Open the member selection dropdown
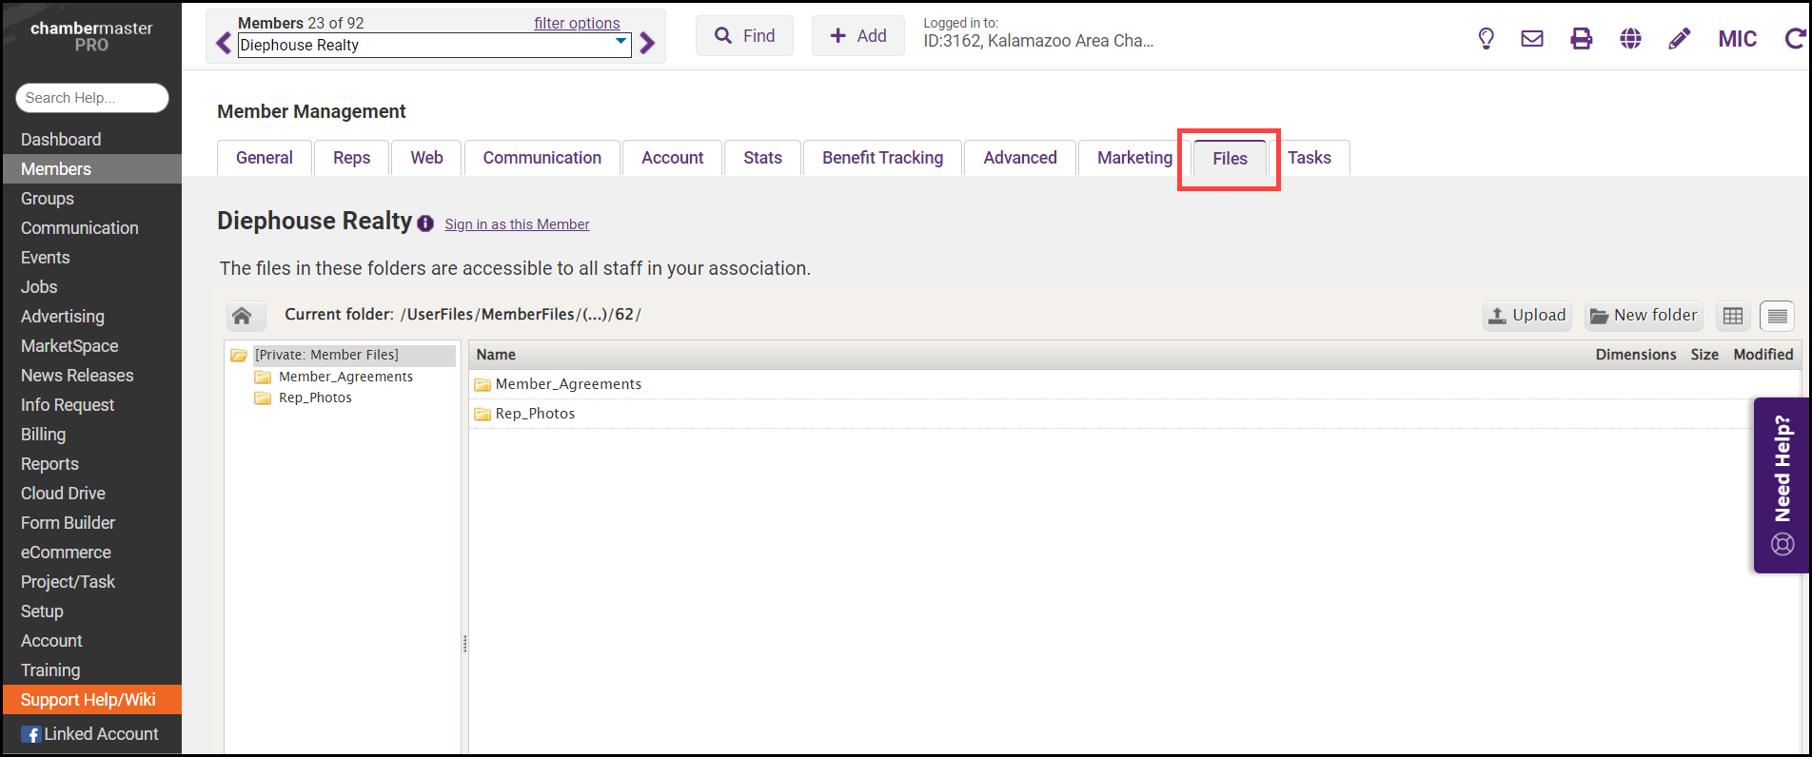The image size is (1812, 757). coord(620,44)
